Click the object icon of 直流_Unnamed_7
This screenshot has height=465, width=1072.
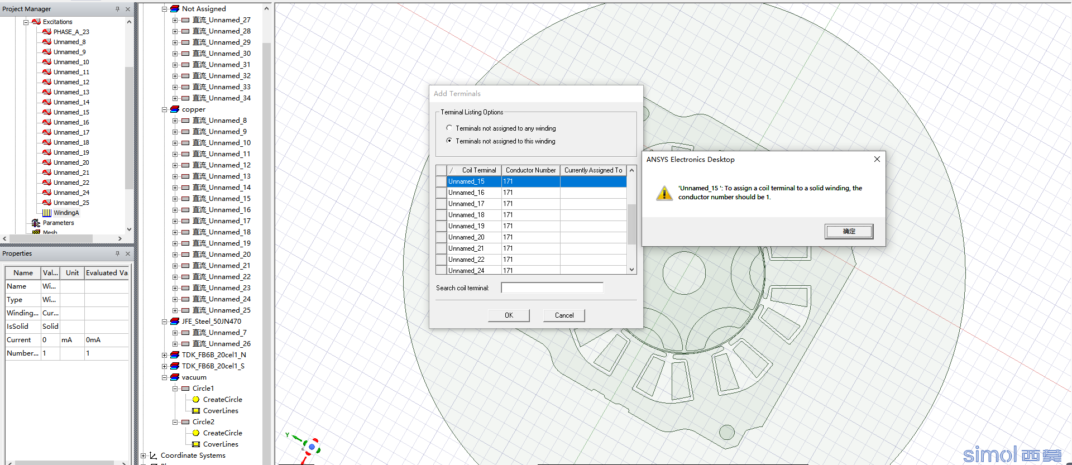[x=185, y=333]
